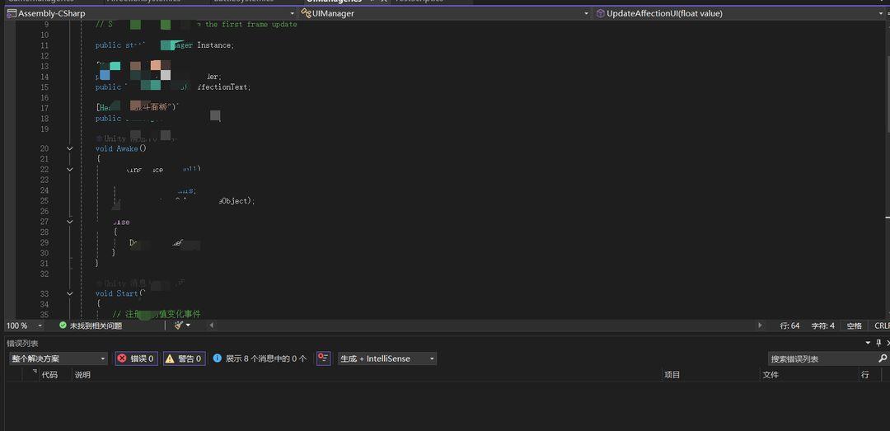Click the build-filter icon in error list
Screen dimensions: 890x431
click(x=323, y=358)
